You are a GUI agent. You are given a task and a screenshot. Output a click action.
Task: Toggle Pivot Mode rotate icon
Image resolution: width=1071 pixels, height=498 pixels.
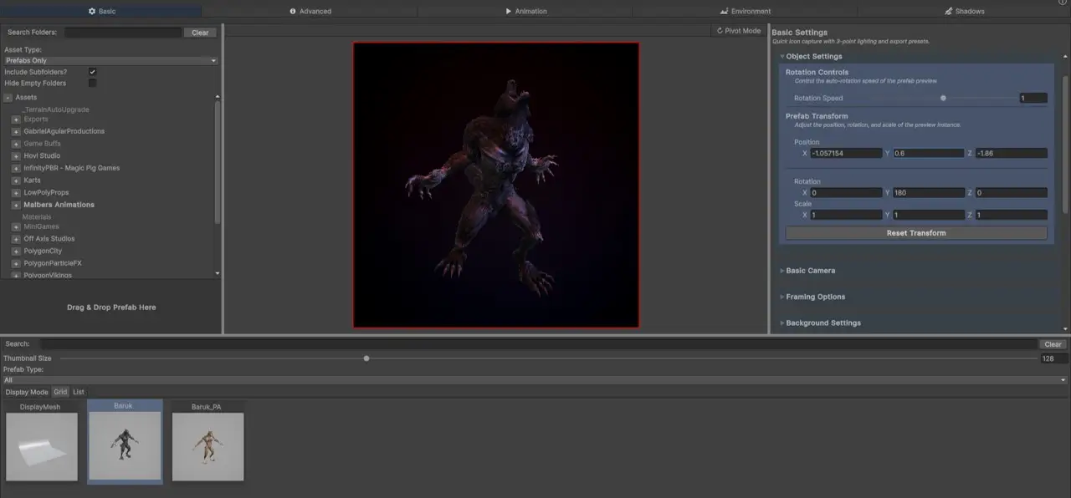[x=720, y=31]
